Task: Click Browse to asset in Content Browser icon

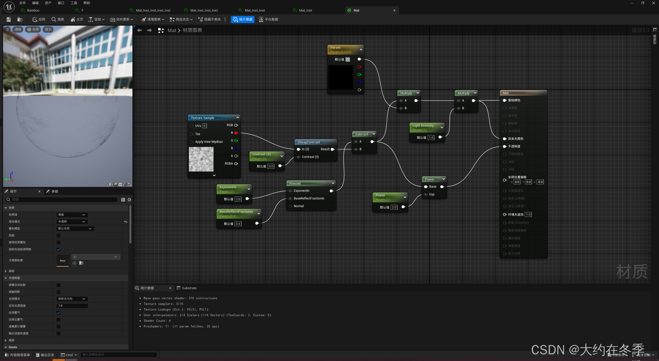Action: click(x=20, y=19)
